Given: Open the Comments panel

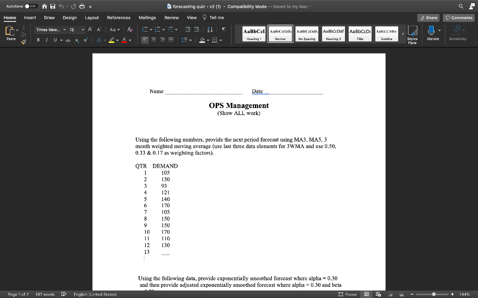Looking at the screenshot, I should [x=458, y=17].
